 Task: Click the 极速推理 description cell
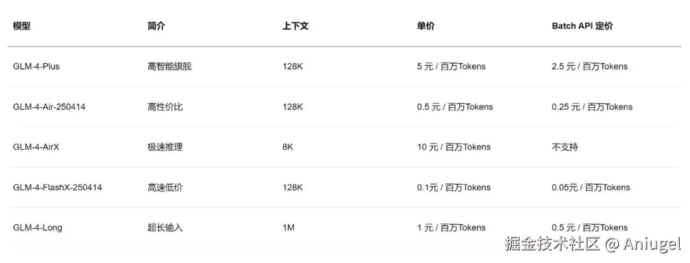coord(165,147)
